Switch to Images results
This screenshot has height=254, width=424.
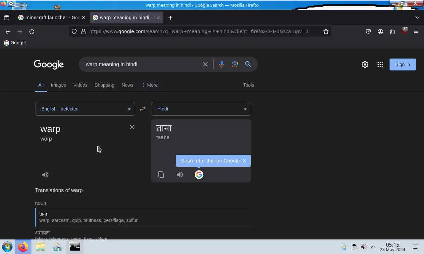[58, 85]
